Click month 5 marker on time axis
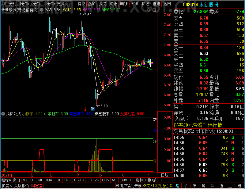 (101, 175)
